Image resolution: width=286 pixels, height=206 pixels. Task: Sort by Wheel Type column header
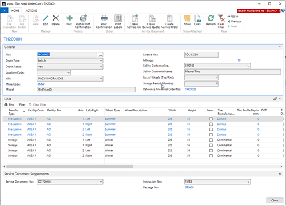pos(113,110)
